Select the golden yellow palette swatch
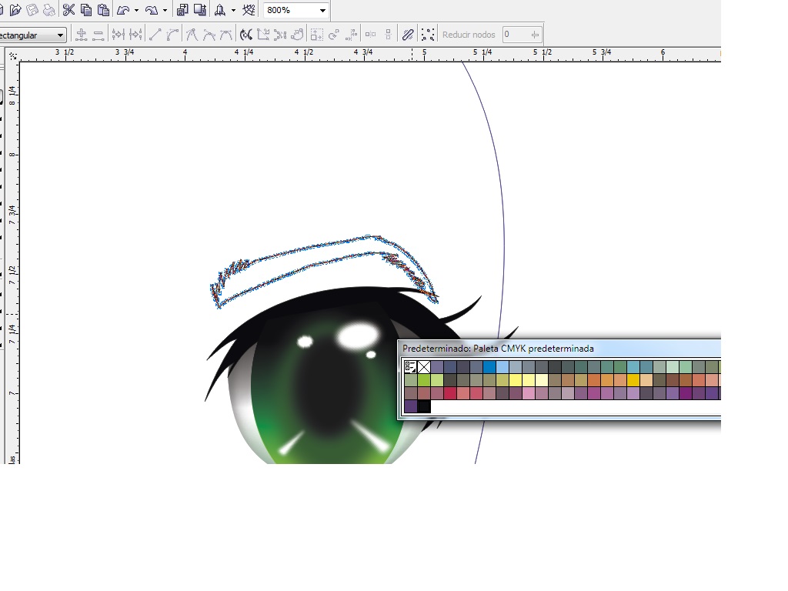 pos(633,380)
